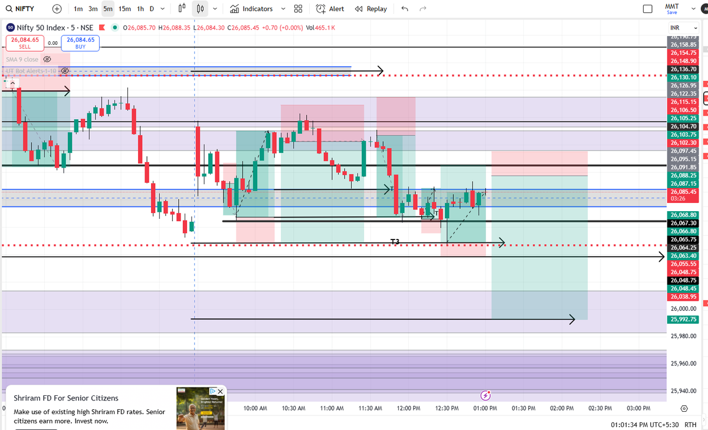Click the AdChoices icon on the ad
The width and height of the screenshot is (708, 430).
213,391
